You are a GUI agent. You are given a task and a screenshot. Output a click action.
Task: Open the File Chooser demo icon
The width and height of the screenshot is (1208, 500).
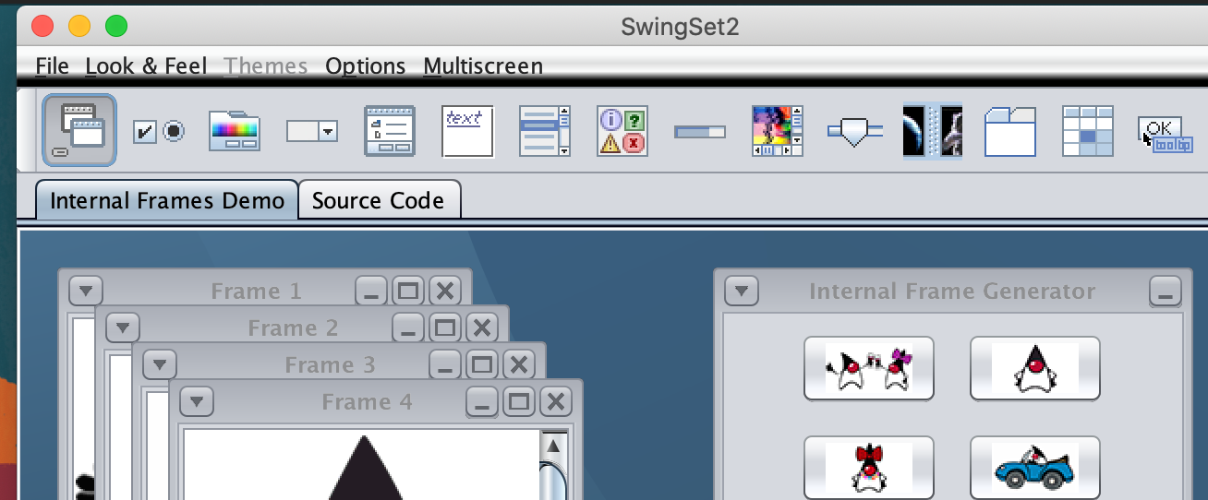[x=389, y=131]
